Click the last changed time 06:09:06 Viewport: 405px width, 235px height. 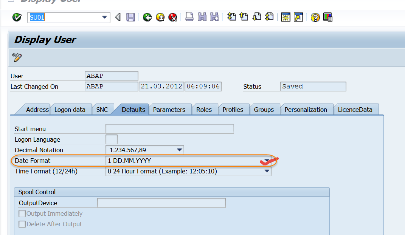click(203, 87)
